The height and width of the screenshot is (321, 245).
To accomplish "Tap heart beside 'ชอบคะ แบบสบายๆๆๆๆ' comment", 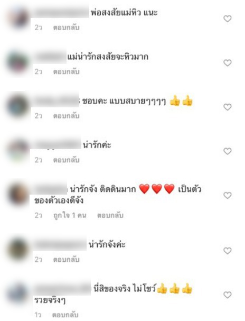I will coord(227,107).
